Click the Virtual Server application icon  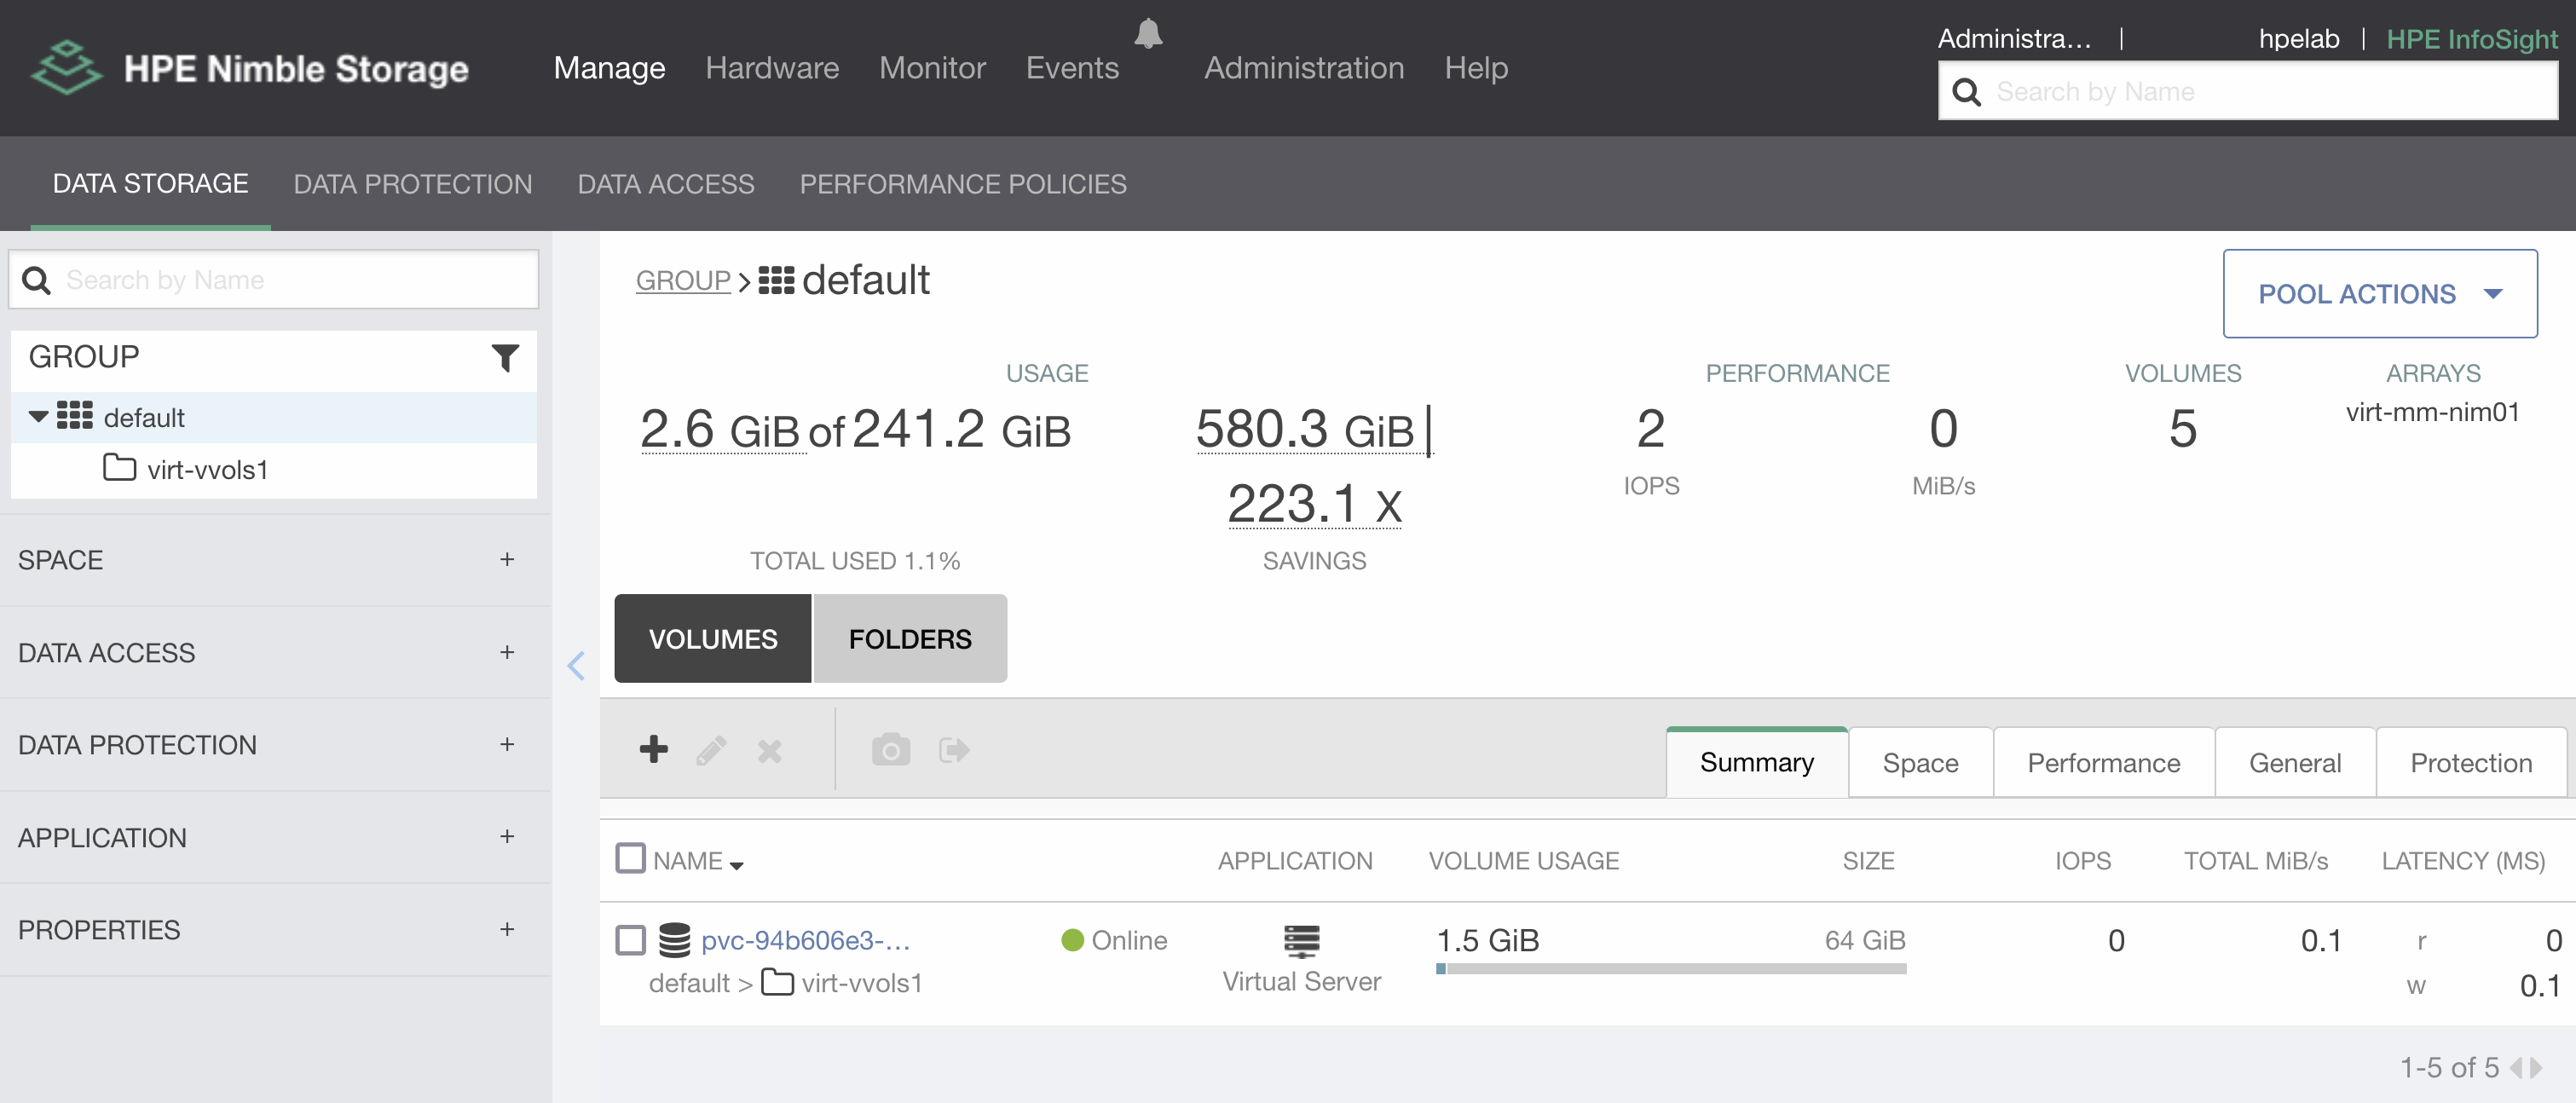tap(1301, 941)
